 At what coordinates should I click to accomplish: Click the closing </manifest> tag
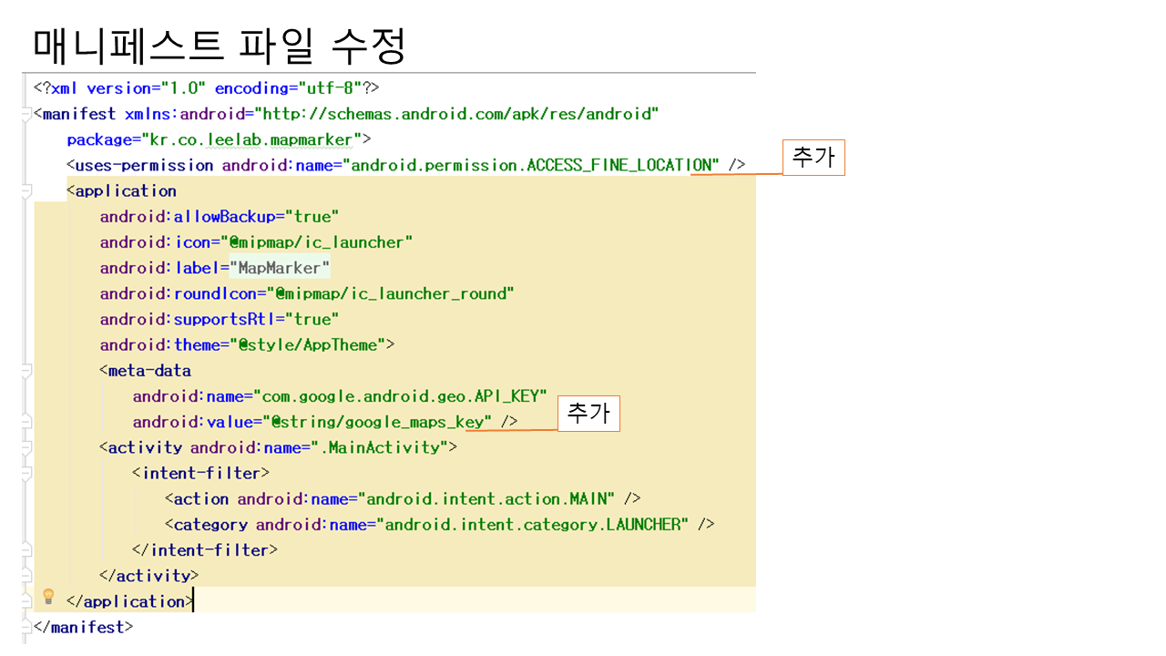click(83, 627)
